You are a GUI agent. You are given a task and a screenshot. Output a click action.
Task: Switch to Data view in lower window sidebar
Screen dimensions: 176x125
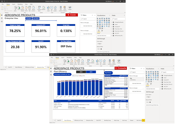51,72
